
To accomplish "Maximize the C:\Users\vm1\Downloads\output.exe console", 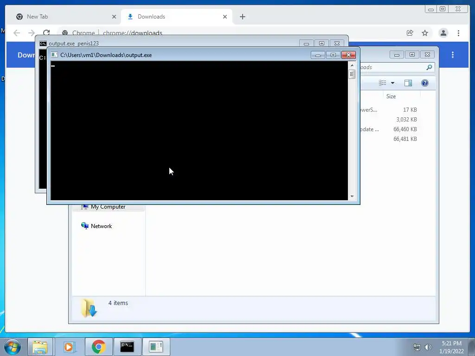I will coord(333,55).
